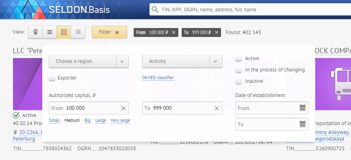Click the Date of establishment From field
This screenshot has width=351, height=160.
tap(271, 108)
